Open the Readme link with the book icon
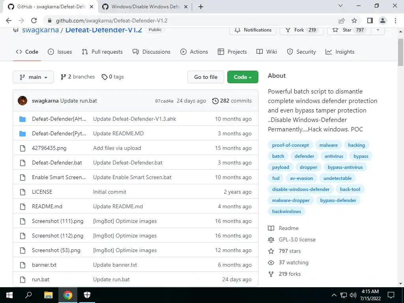404x303 pixels. pos(283,228)
